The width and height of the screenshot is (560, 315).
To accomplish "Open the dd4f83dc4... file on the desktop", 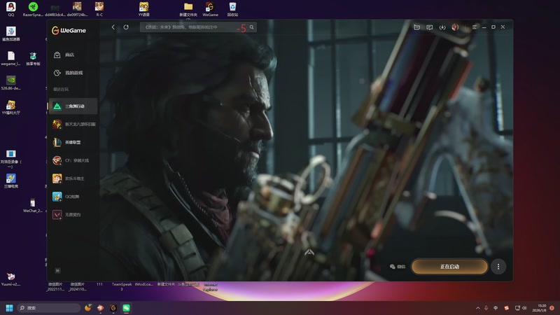I will pyautogui.click(x=55, y=9).
